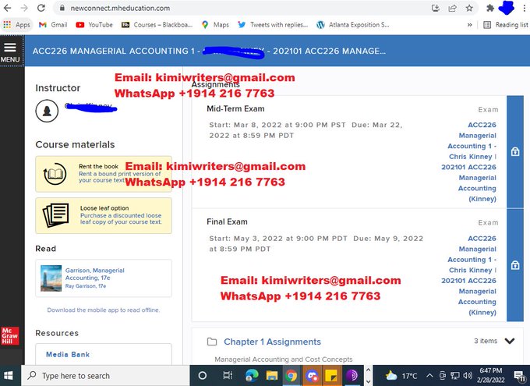Open Chapter 1 Assignments folder
The width and height of the screenshot is (530, 386).
tap(272, 342)
